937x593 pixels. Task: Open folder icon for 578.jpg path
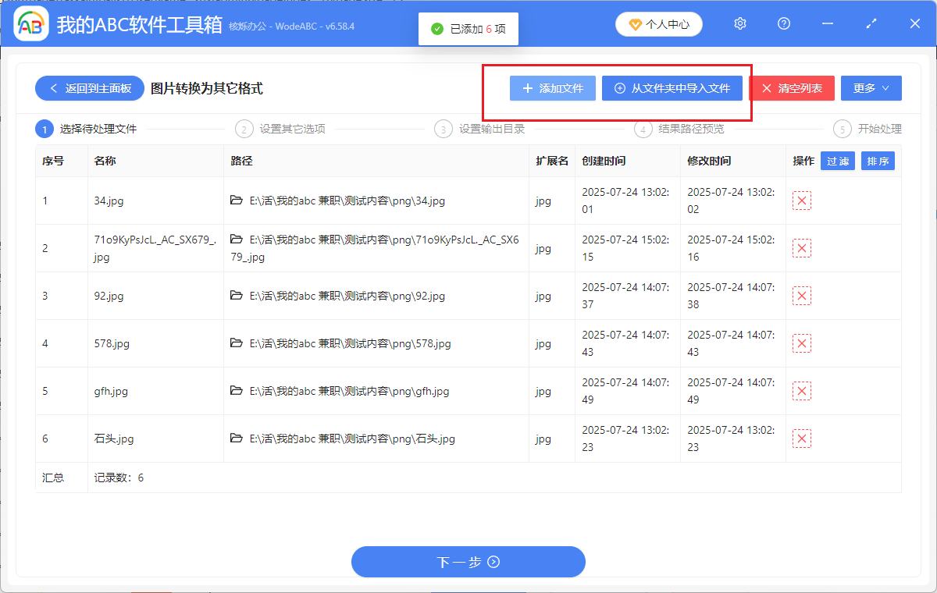[x=237, y=343]
